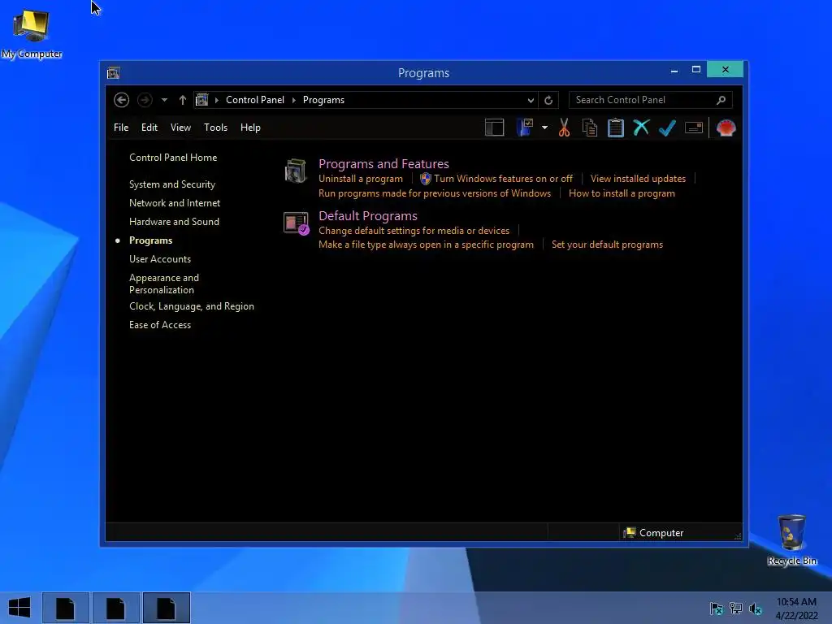Click the Programs window title bar icon
The image size is (832, 624).
point(113,72)
